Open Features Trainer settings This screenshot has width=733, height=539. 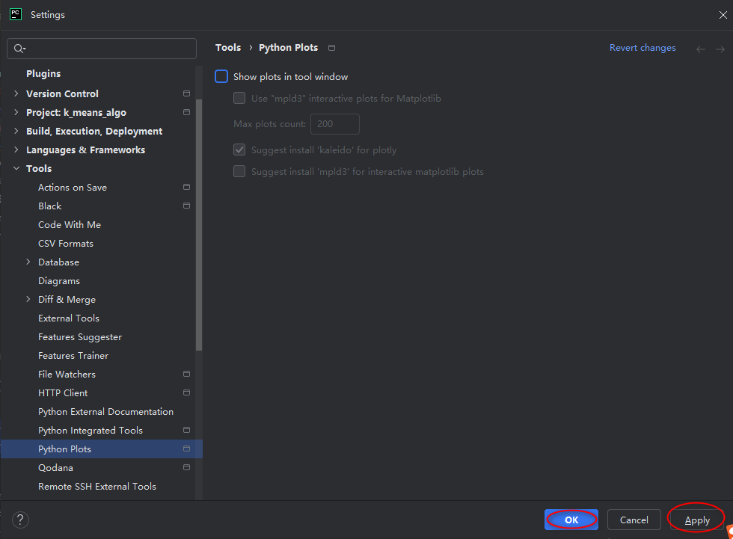(x=73, y=355)
